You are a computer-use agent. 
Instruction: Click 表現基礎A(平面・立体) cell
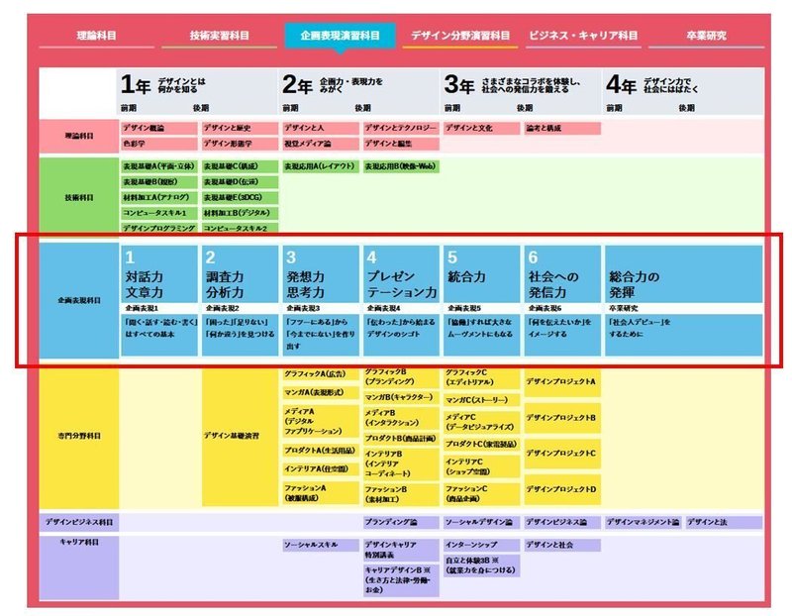(x=159, y=166)
